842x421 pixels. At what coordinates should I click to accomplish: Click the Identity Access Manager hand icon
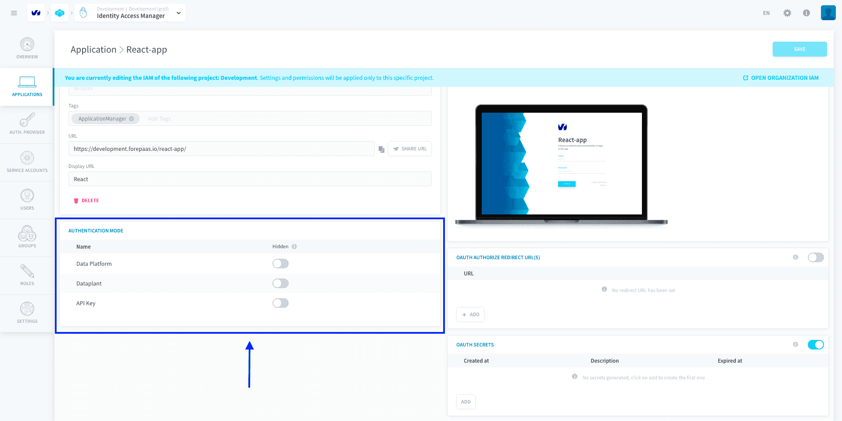point(83,13)
